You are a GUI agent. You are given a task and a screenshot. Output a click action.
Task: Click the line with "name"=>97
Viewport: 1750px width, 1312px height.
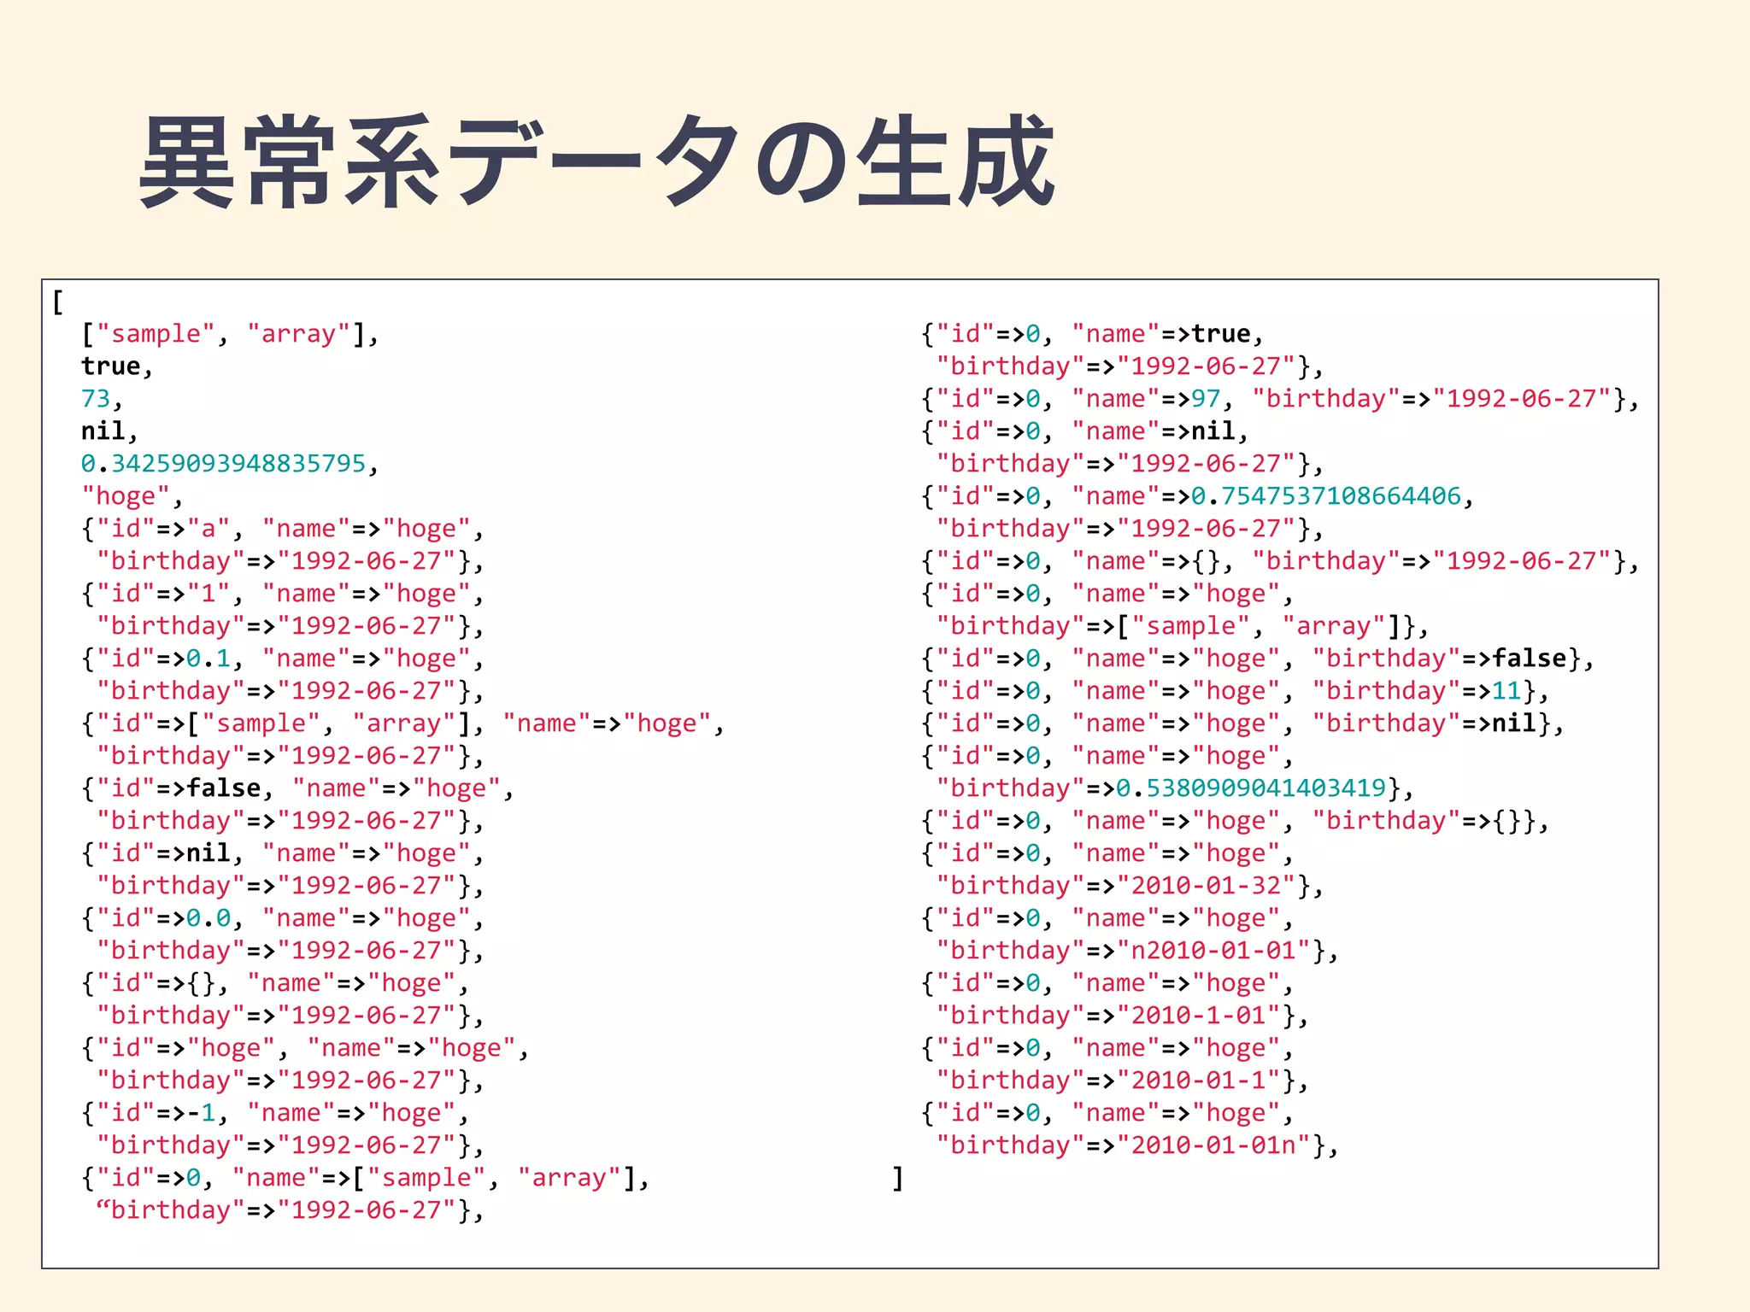pyautogui.click(x=1280, y=399)
